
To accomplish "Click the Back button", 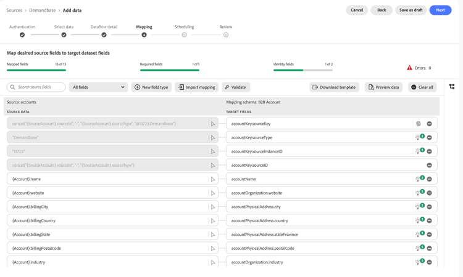I will point(382,10).
